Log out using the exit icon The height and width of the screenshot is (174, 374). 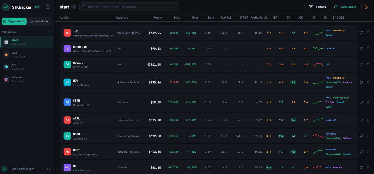click(x=48, y=169)
